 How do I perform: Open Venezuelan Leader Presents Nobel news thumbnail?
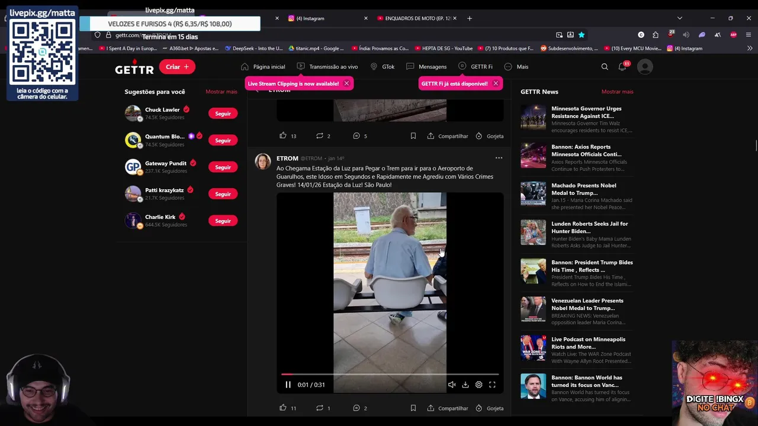[x=533, y=309]
